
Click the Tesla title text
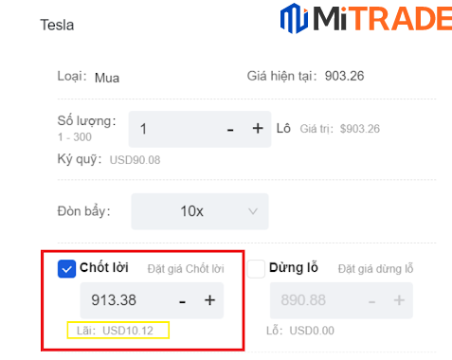pos(57,25)
